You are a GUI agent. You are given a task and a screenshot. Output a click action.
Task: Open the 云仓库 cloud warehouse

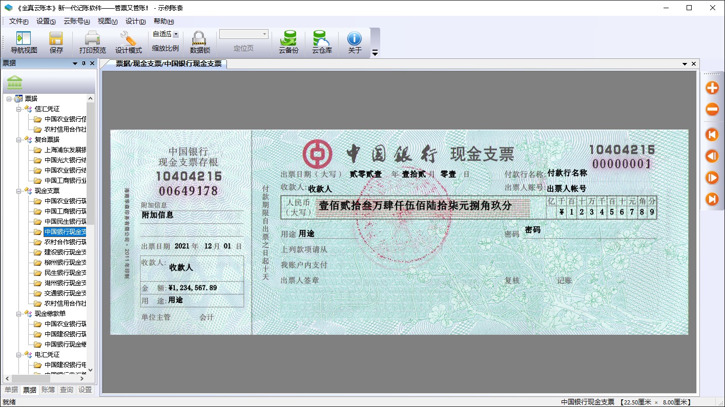coord(322,42)
